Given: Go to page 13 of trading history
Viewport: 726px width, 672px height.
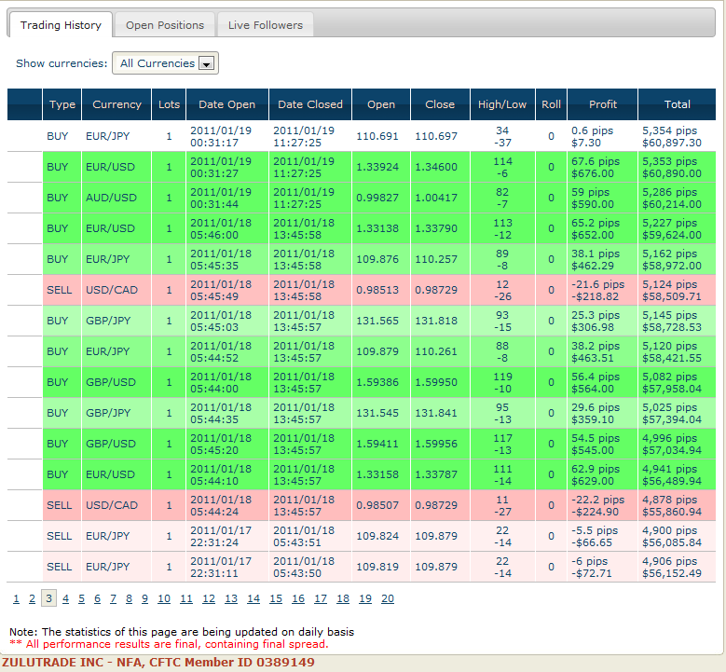Looking at the screenshot, I should pos(231,598).
